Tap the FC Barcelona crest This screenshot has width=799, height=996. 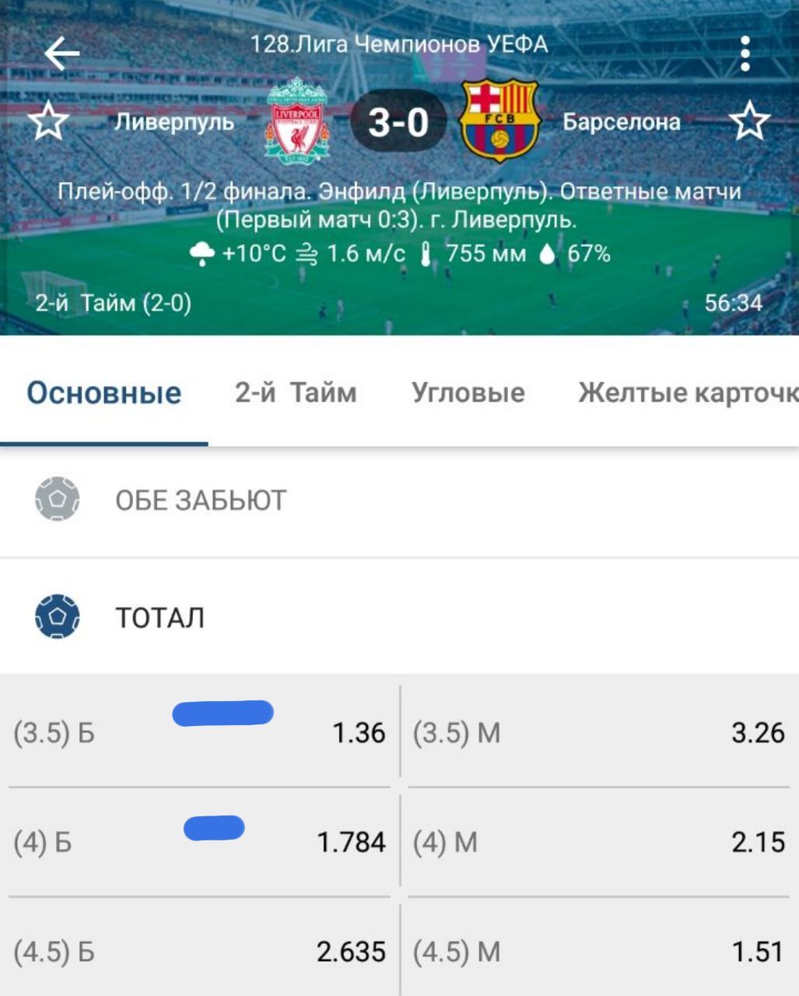(499, 121)
